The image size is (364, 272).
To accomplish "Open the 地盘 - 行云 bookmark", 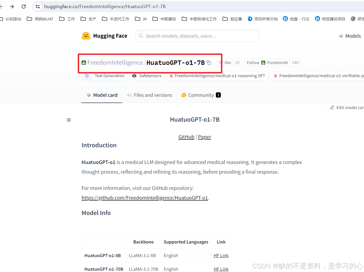I will [296, 19].
